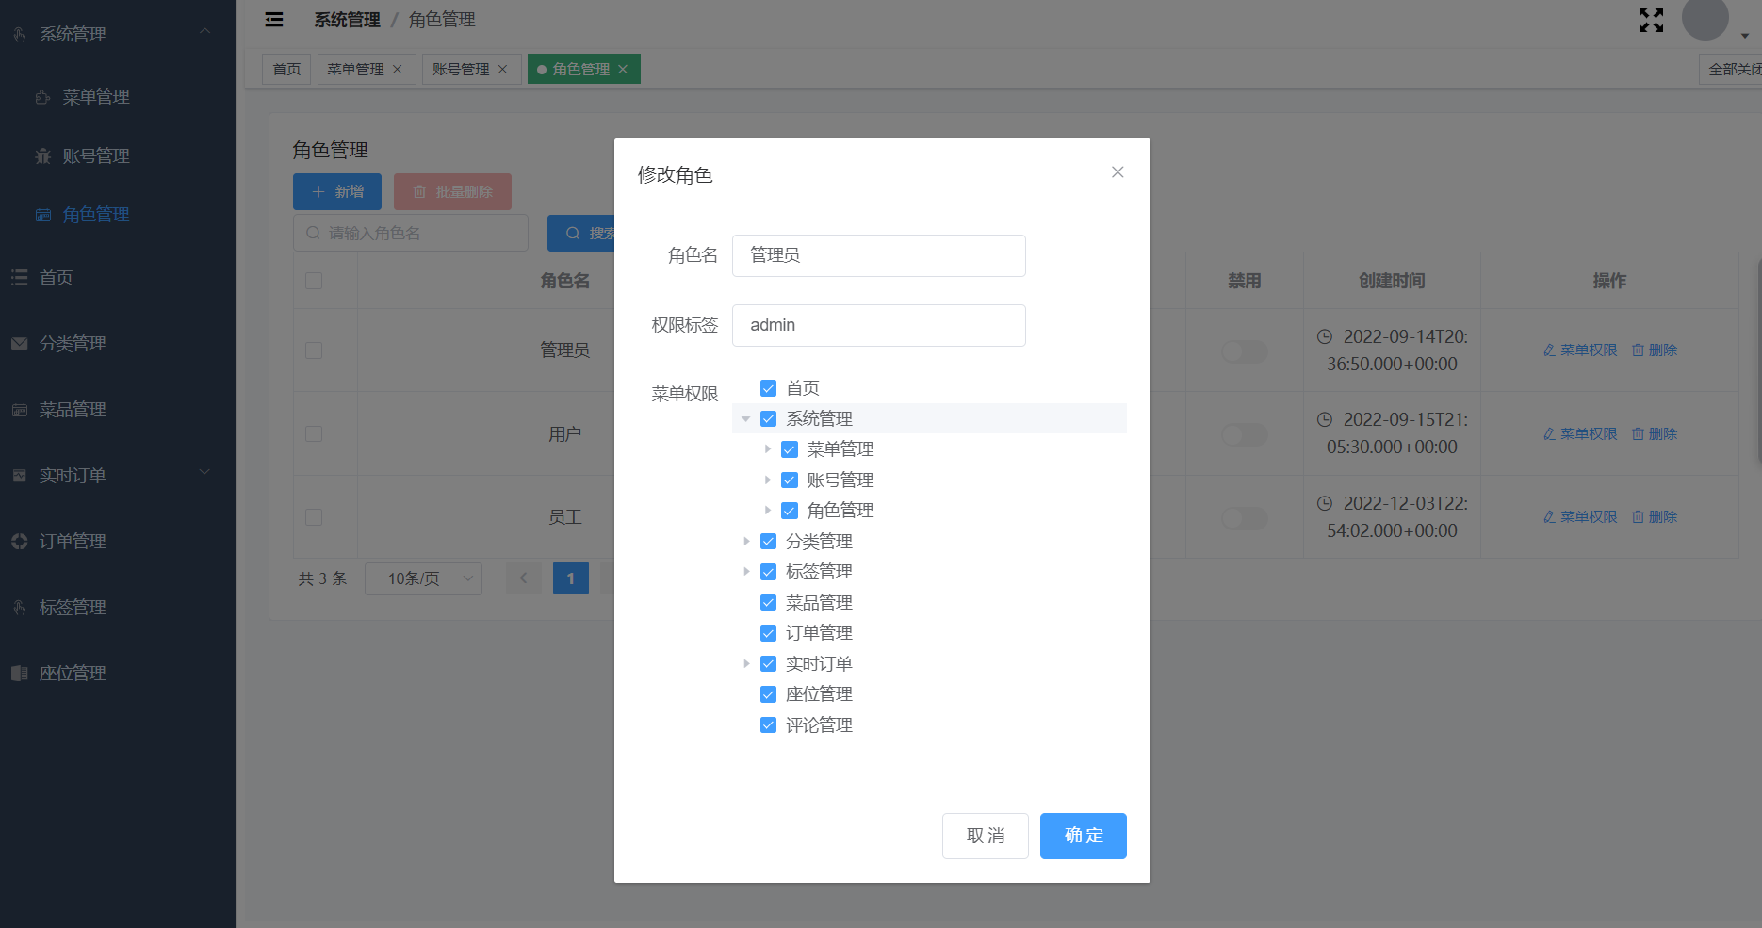The height and width of the screenshot is (928, 1762).
Task: Expand the 分类管理 tree node arrow
Action: pos(746,542)
